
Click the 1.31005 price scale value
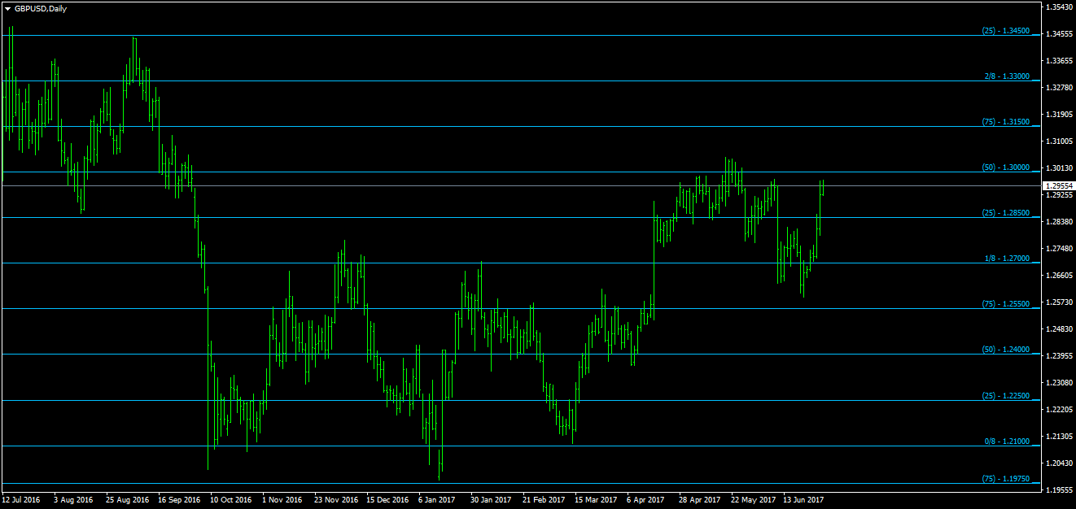pos(1057,141)
